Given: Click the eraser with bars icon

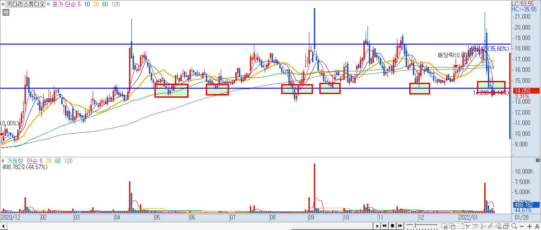Looking at the screenshot, I should point(499,226).
